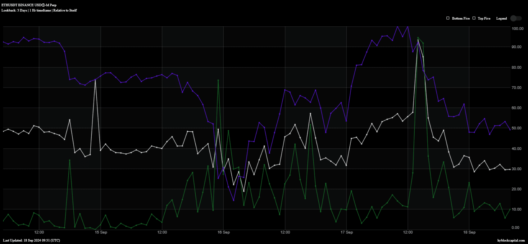Toggle the Legend switch

(x=516, y=18)
